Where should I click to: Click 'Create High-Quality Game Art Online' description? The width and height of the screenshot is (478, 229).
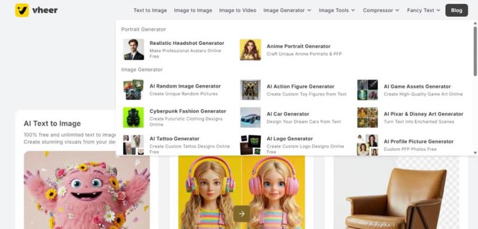[x=423, y=94]
